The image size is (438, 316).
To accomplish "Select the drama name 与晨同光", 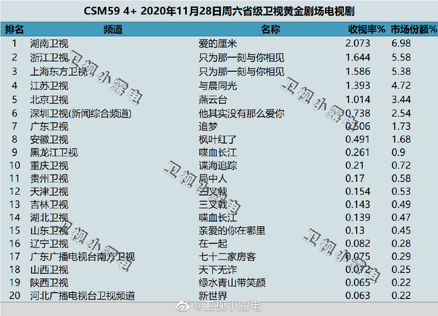I will pos(218,86).
